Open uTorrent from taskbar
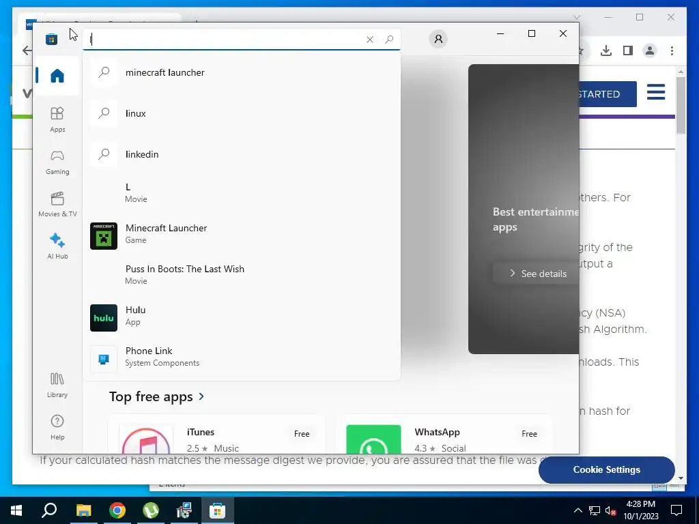Image resolution: width=699 pixels, height=524 pixels. [151, 510]
